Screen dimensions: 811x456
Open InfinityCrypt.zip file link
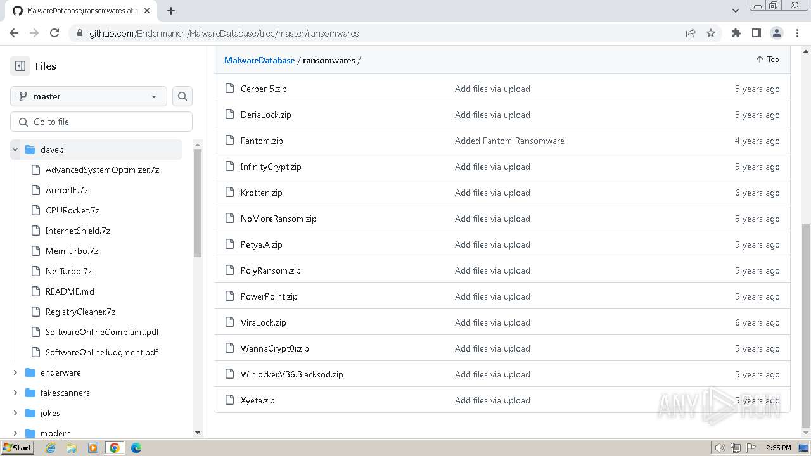[x=271, y=167]
